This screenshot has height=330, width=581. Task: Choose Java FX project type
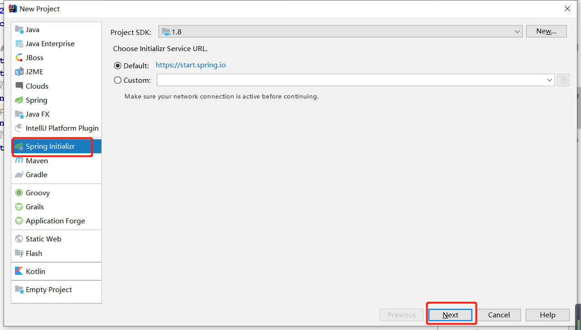pos(56,114)
